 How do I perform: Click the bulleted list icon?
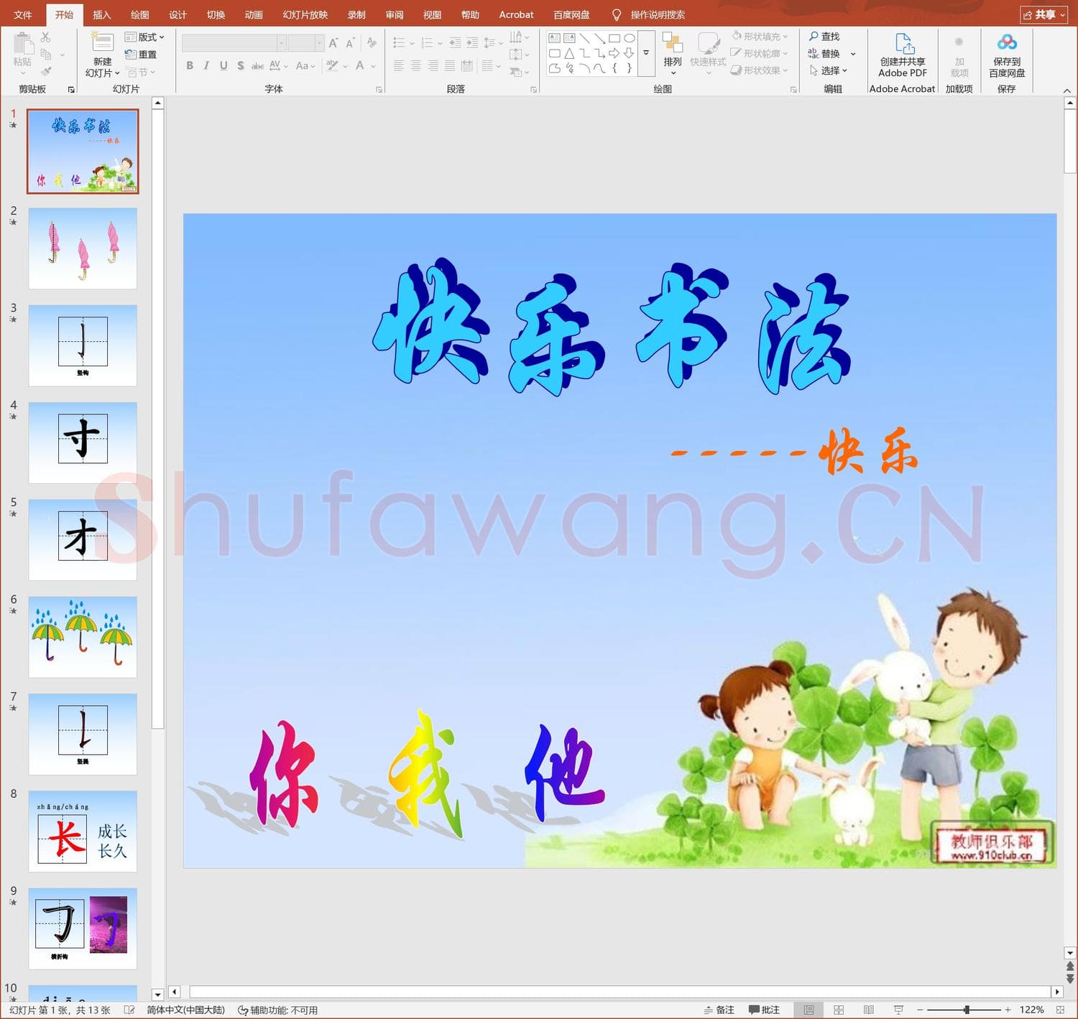click(x=399, y=43)
